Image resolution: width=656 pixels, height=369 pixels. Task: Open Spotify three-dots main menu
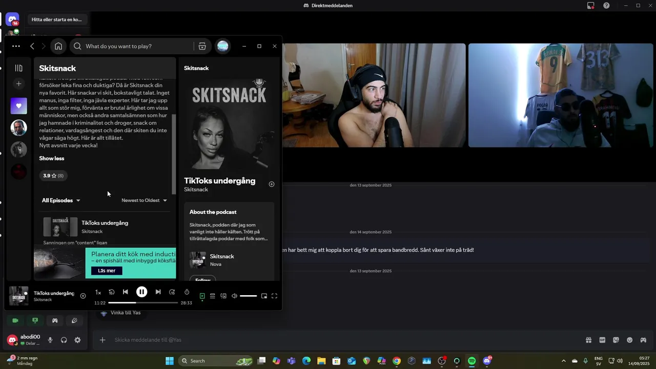(16, 46)
